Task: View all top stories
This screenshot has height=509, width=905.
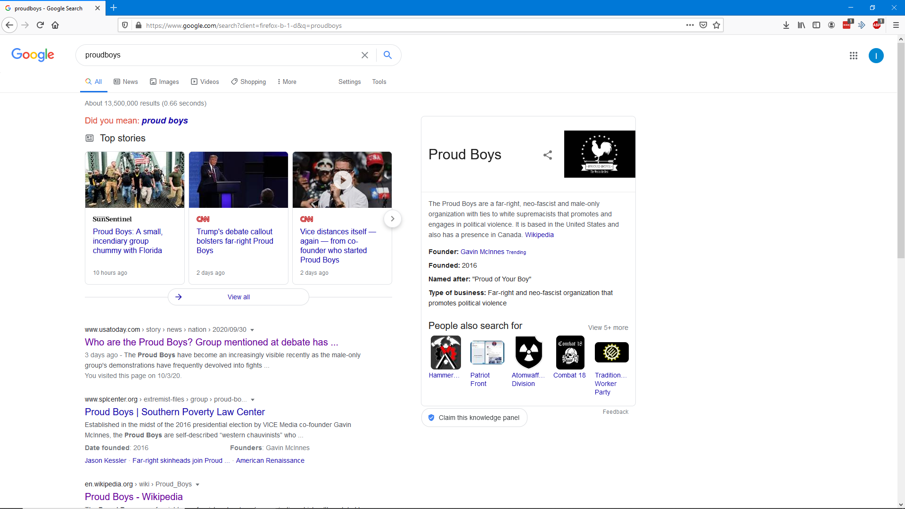Action: click(x=239, y=297)
